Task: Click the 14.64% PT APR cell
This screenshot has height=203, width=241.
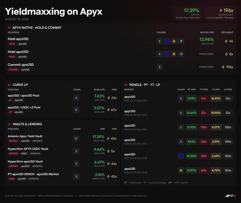Action: click(x=191, y=113)
